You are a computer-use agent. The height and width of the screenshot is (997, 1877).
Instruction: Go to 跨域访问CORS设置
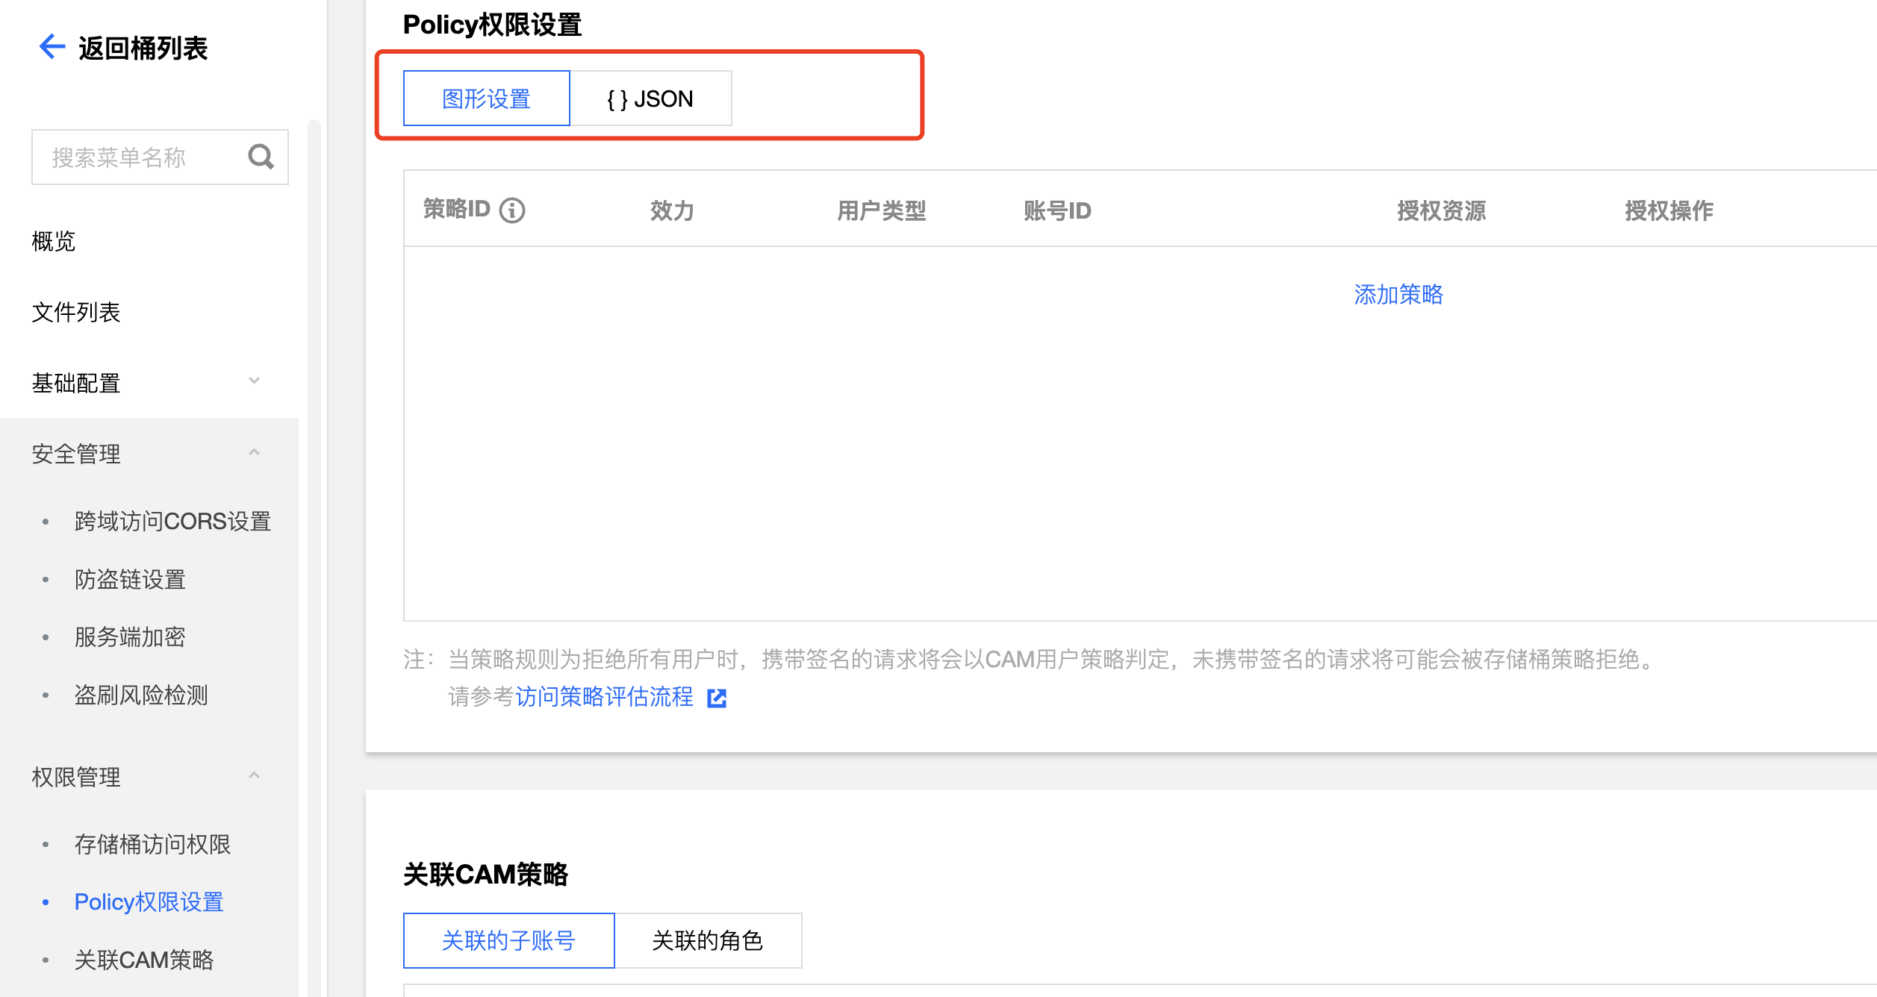[172, 521]
